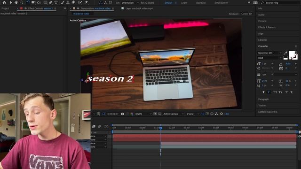Go to the Home screen icon
301x169 pixels.
click(4, 2)
